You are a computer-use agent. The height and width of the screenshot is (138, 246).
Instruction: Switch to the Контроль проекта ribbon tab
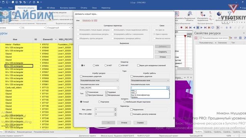68,8
